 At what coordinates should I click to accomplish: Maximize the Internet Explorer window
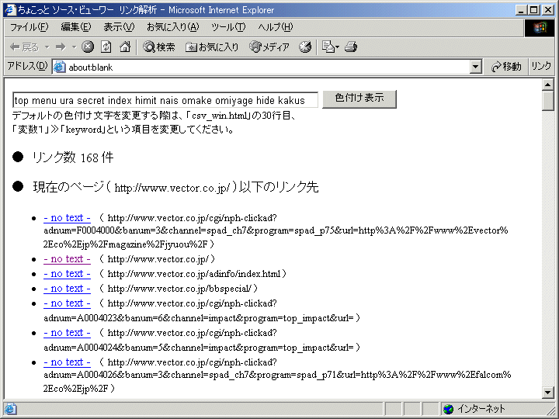tap(533, 9)
